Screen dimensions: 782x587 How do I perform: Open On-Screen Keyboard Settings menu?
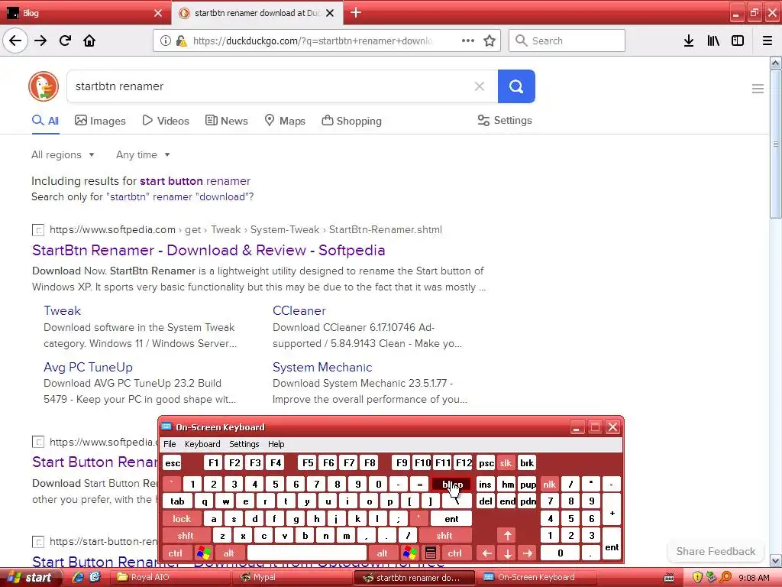tap(244, 444)
